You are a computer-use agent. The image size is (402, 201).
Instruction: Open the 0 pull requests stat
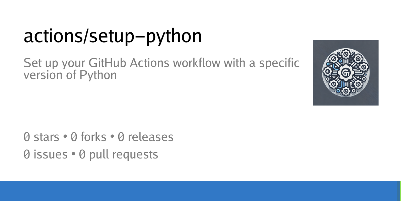click(119, 154)
